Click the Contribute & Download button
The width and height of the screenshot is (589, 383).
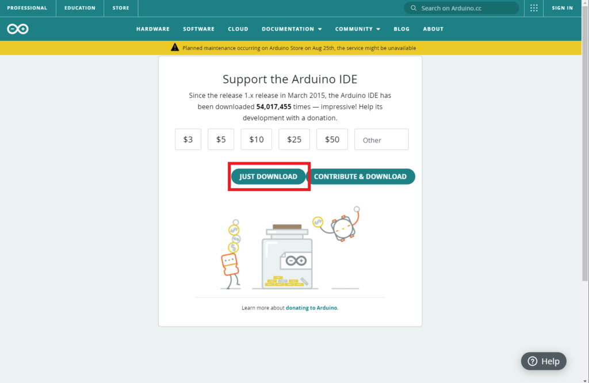pos(361,177)
